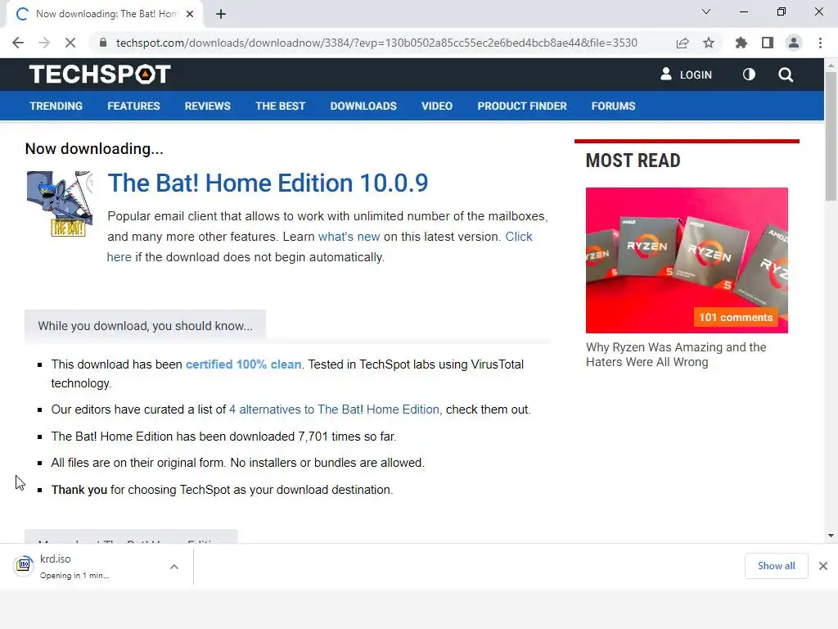Image resolution: width=838 pixels, height=629 pixels.
Task: Click the address bar URL
Action: 376,43
